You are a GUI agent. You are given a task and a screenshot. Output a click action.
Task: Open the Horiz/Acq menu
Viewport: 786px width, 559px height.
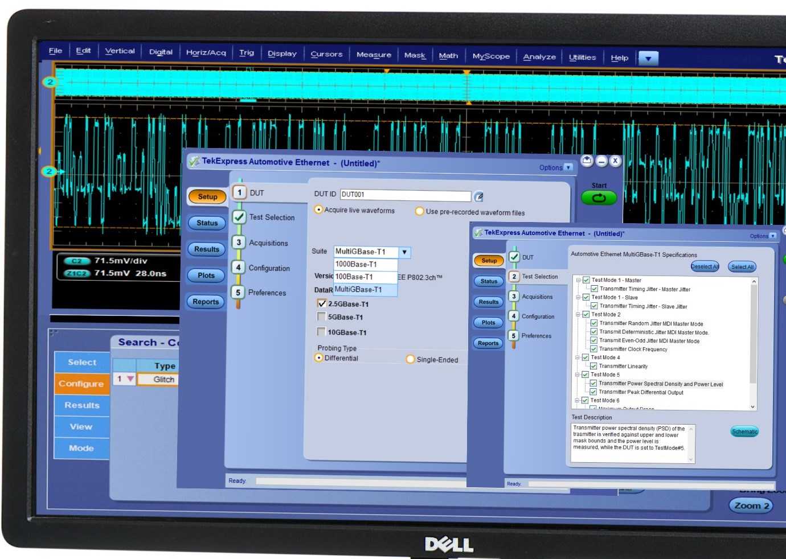(206, 52)
